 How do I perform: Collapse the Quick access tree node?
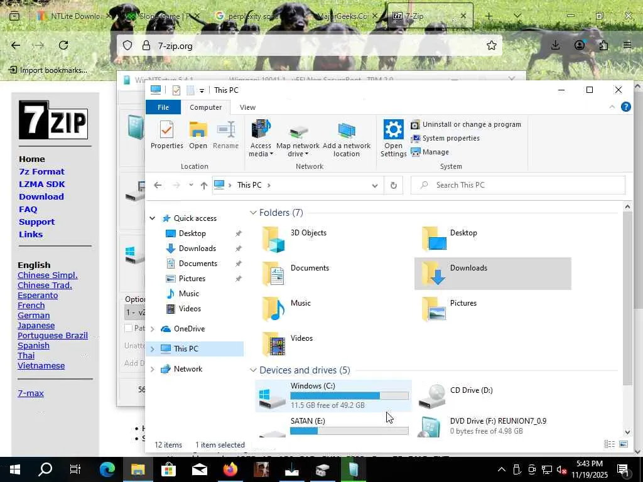pos(152,218)
